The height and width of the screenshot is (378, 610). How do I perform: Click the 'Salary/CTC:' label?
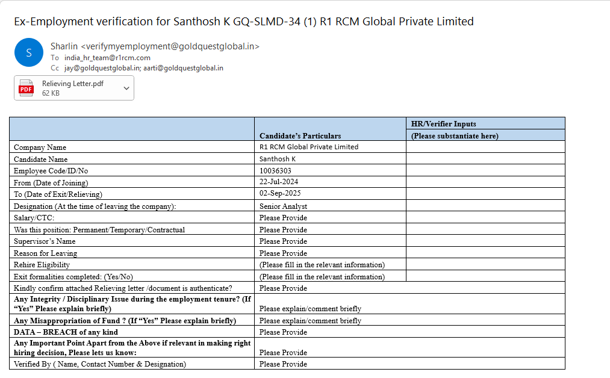34,218
